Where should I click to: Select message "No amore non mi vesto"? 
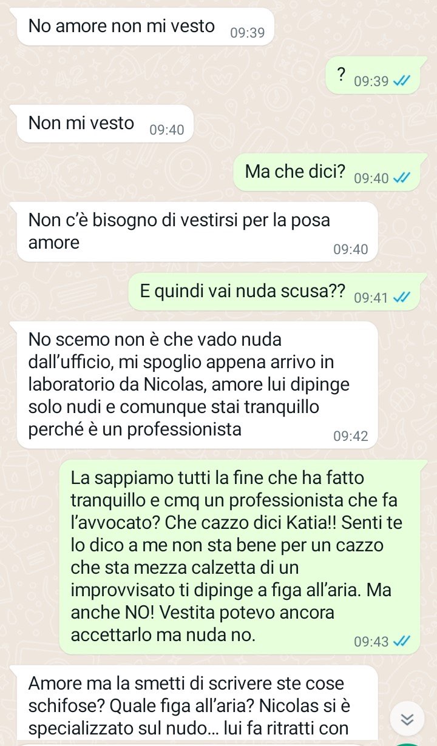click(146, 27)
